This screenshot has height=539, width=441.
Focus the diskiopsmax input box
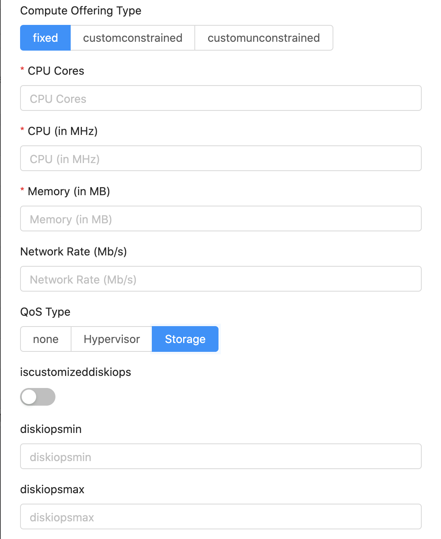[x=220, y=517]
